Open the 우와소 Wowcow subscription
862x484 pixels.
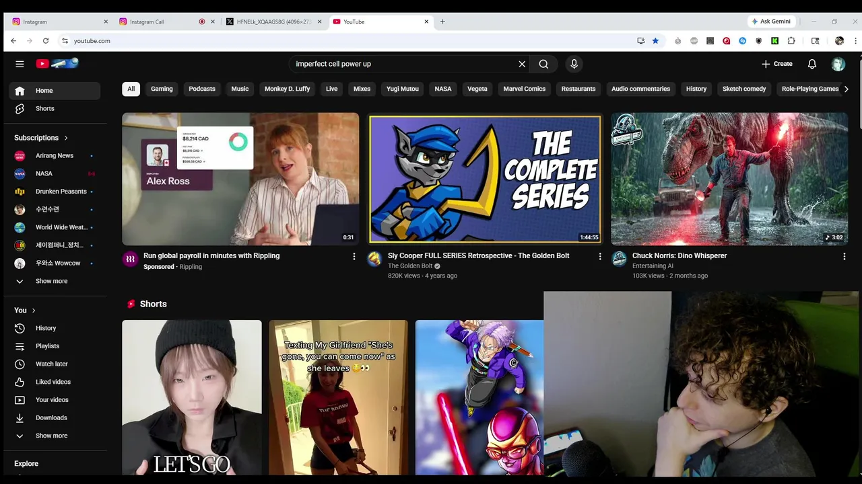point(55,263)
